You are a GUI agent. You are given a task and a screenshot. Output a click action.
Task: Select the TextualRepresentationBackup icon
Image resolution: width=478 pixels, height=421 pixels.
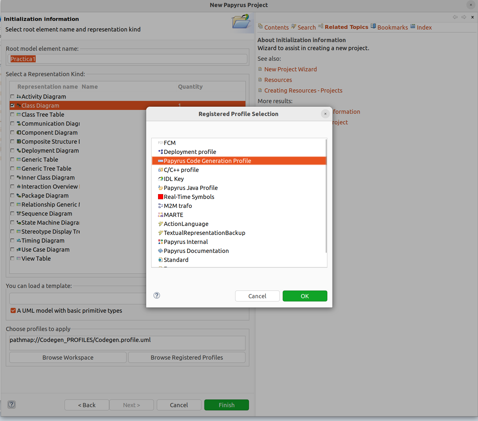pyautogui.click(x=161, y=233)
